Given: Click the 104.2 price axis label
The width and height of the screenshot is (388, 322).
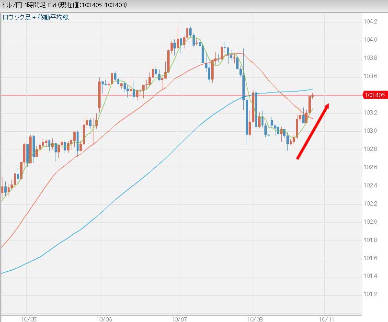Looking at the screenshot, I should pos(370,22).
